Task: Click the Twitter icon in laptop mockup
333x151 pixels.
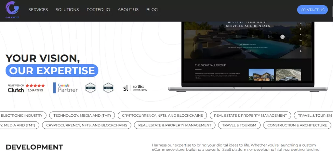Action: pyautogui.click(x=300, y=34)
